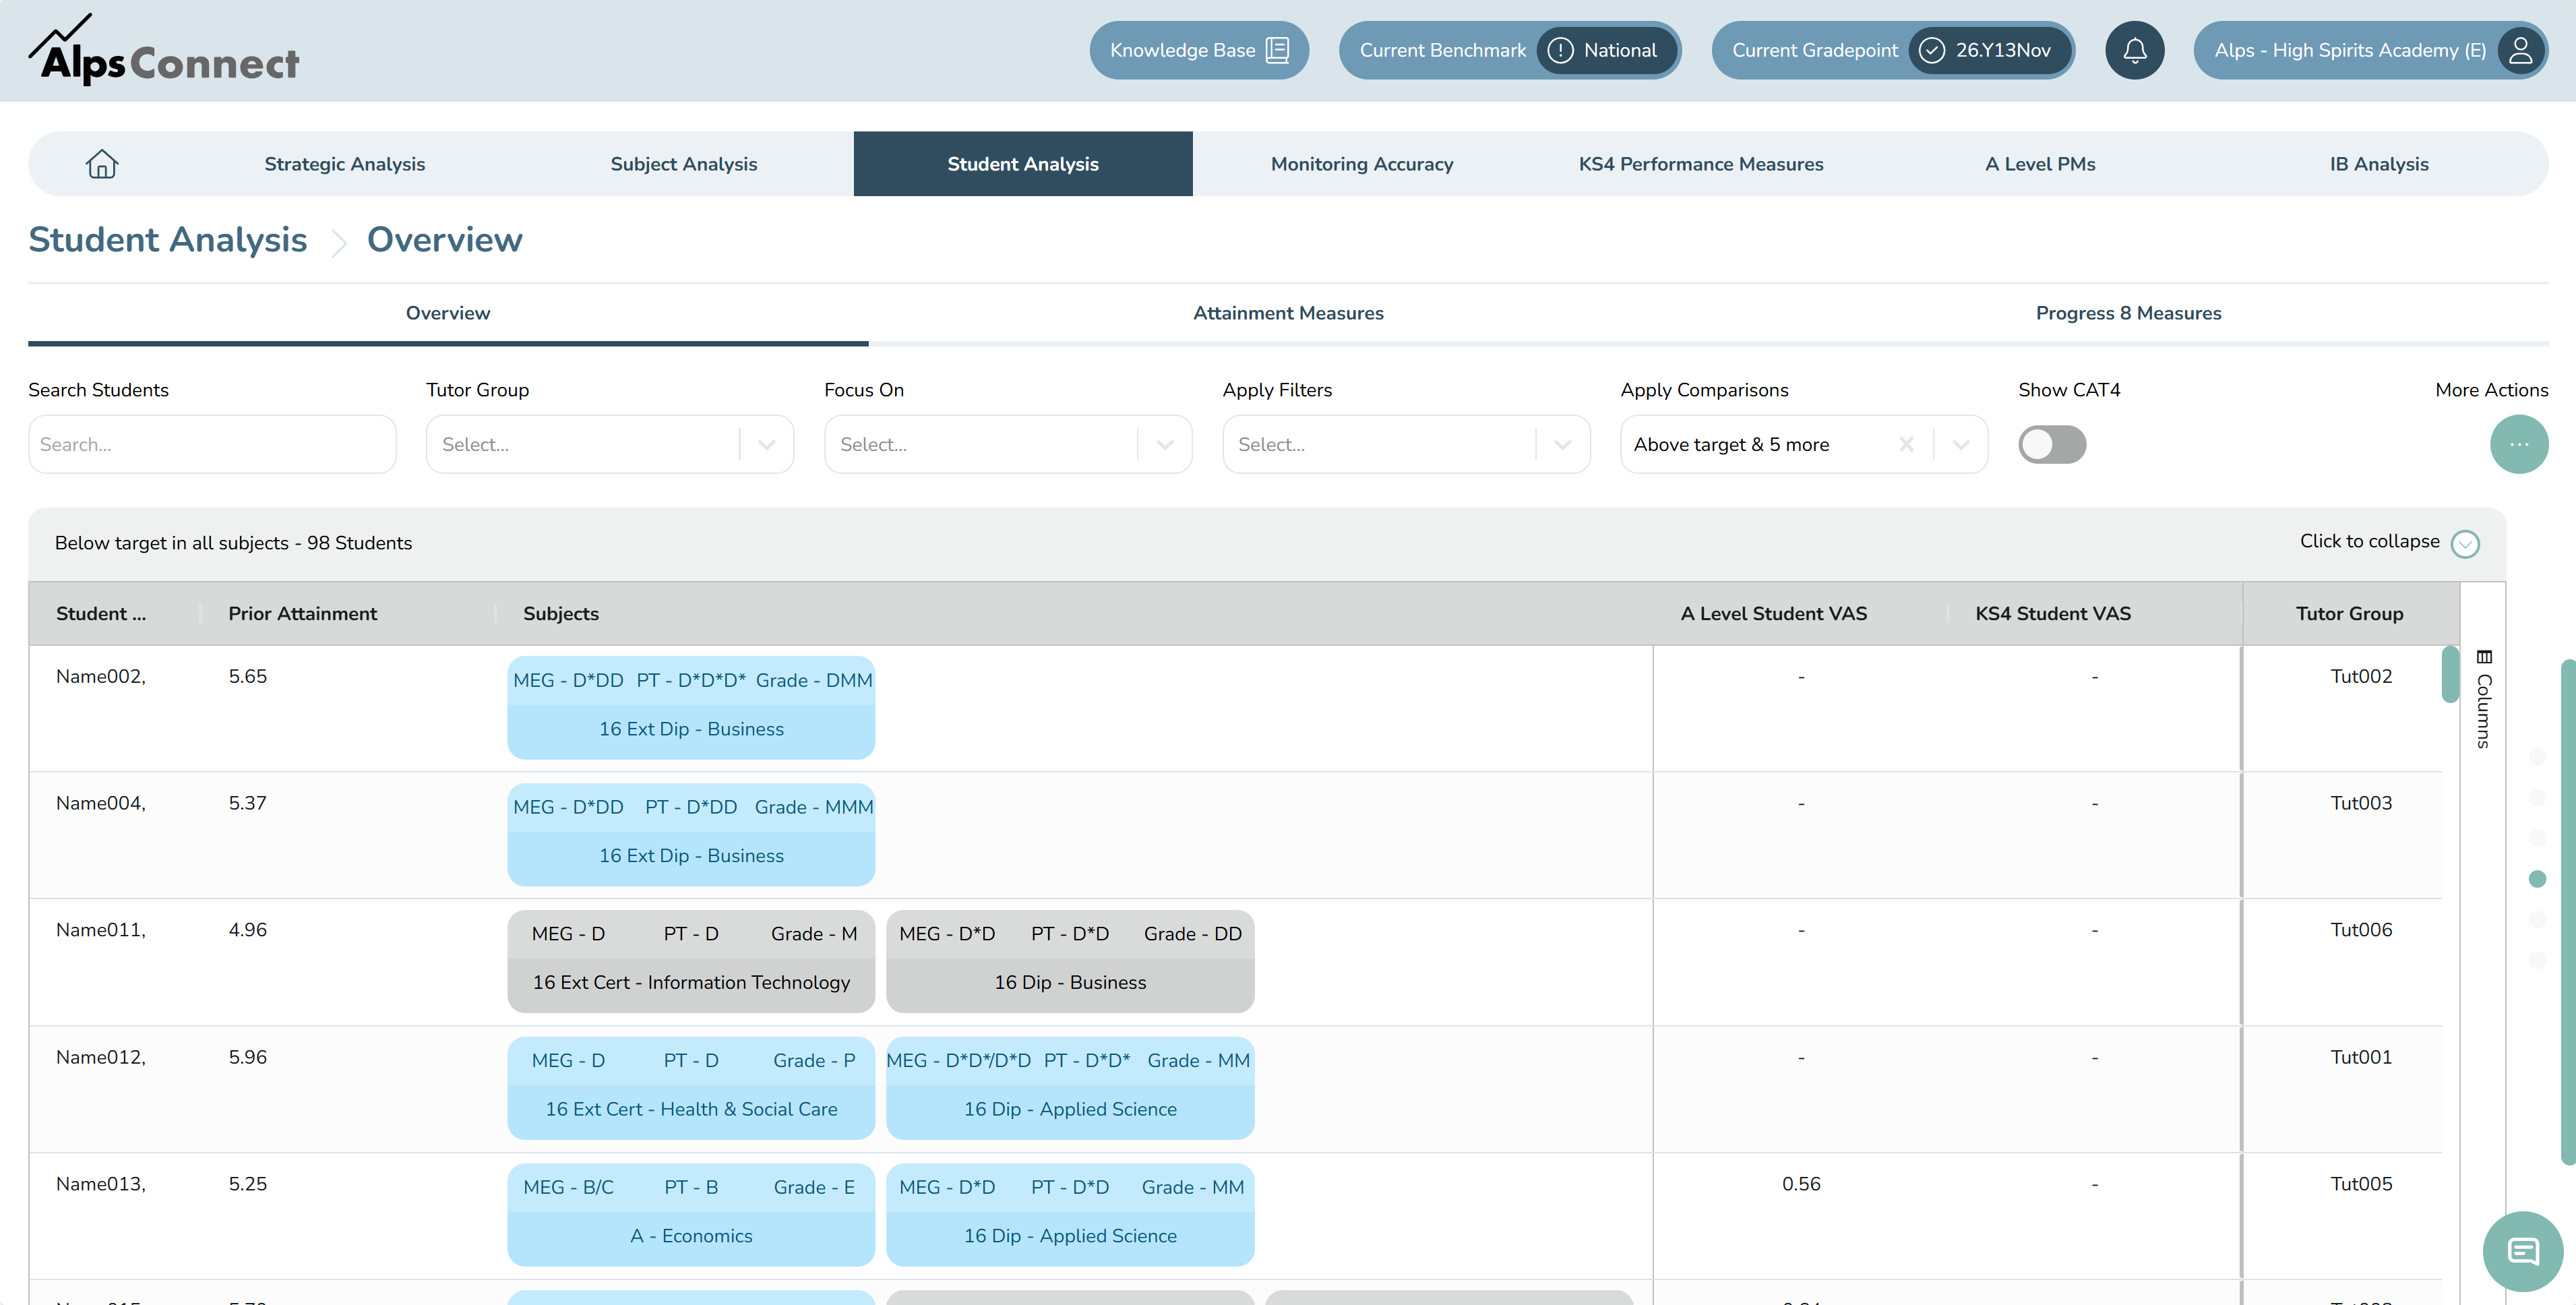Click the filled section navigation dot
Viewport: 2576px width, 1305px height.
pos(2537,879)
